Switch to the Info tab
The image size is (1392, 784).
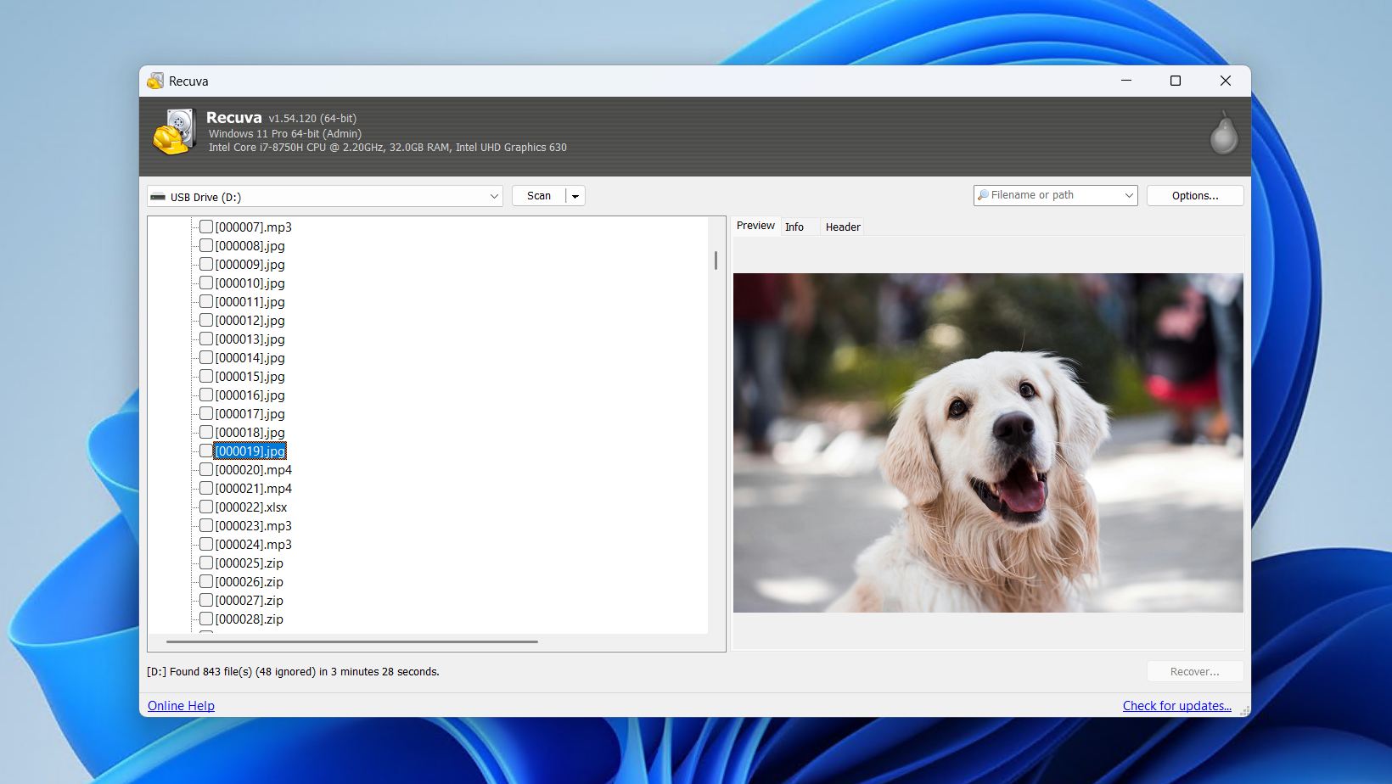click(795, 227)
